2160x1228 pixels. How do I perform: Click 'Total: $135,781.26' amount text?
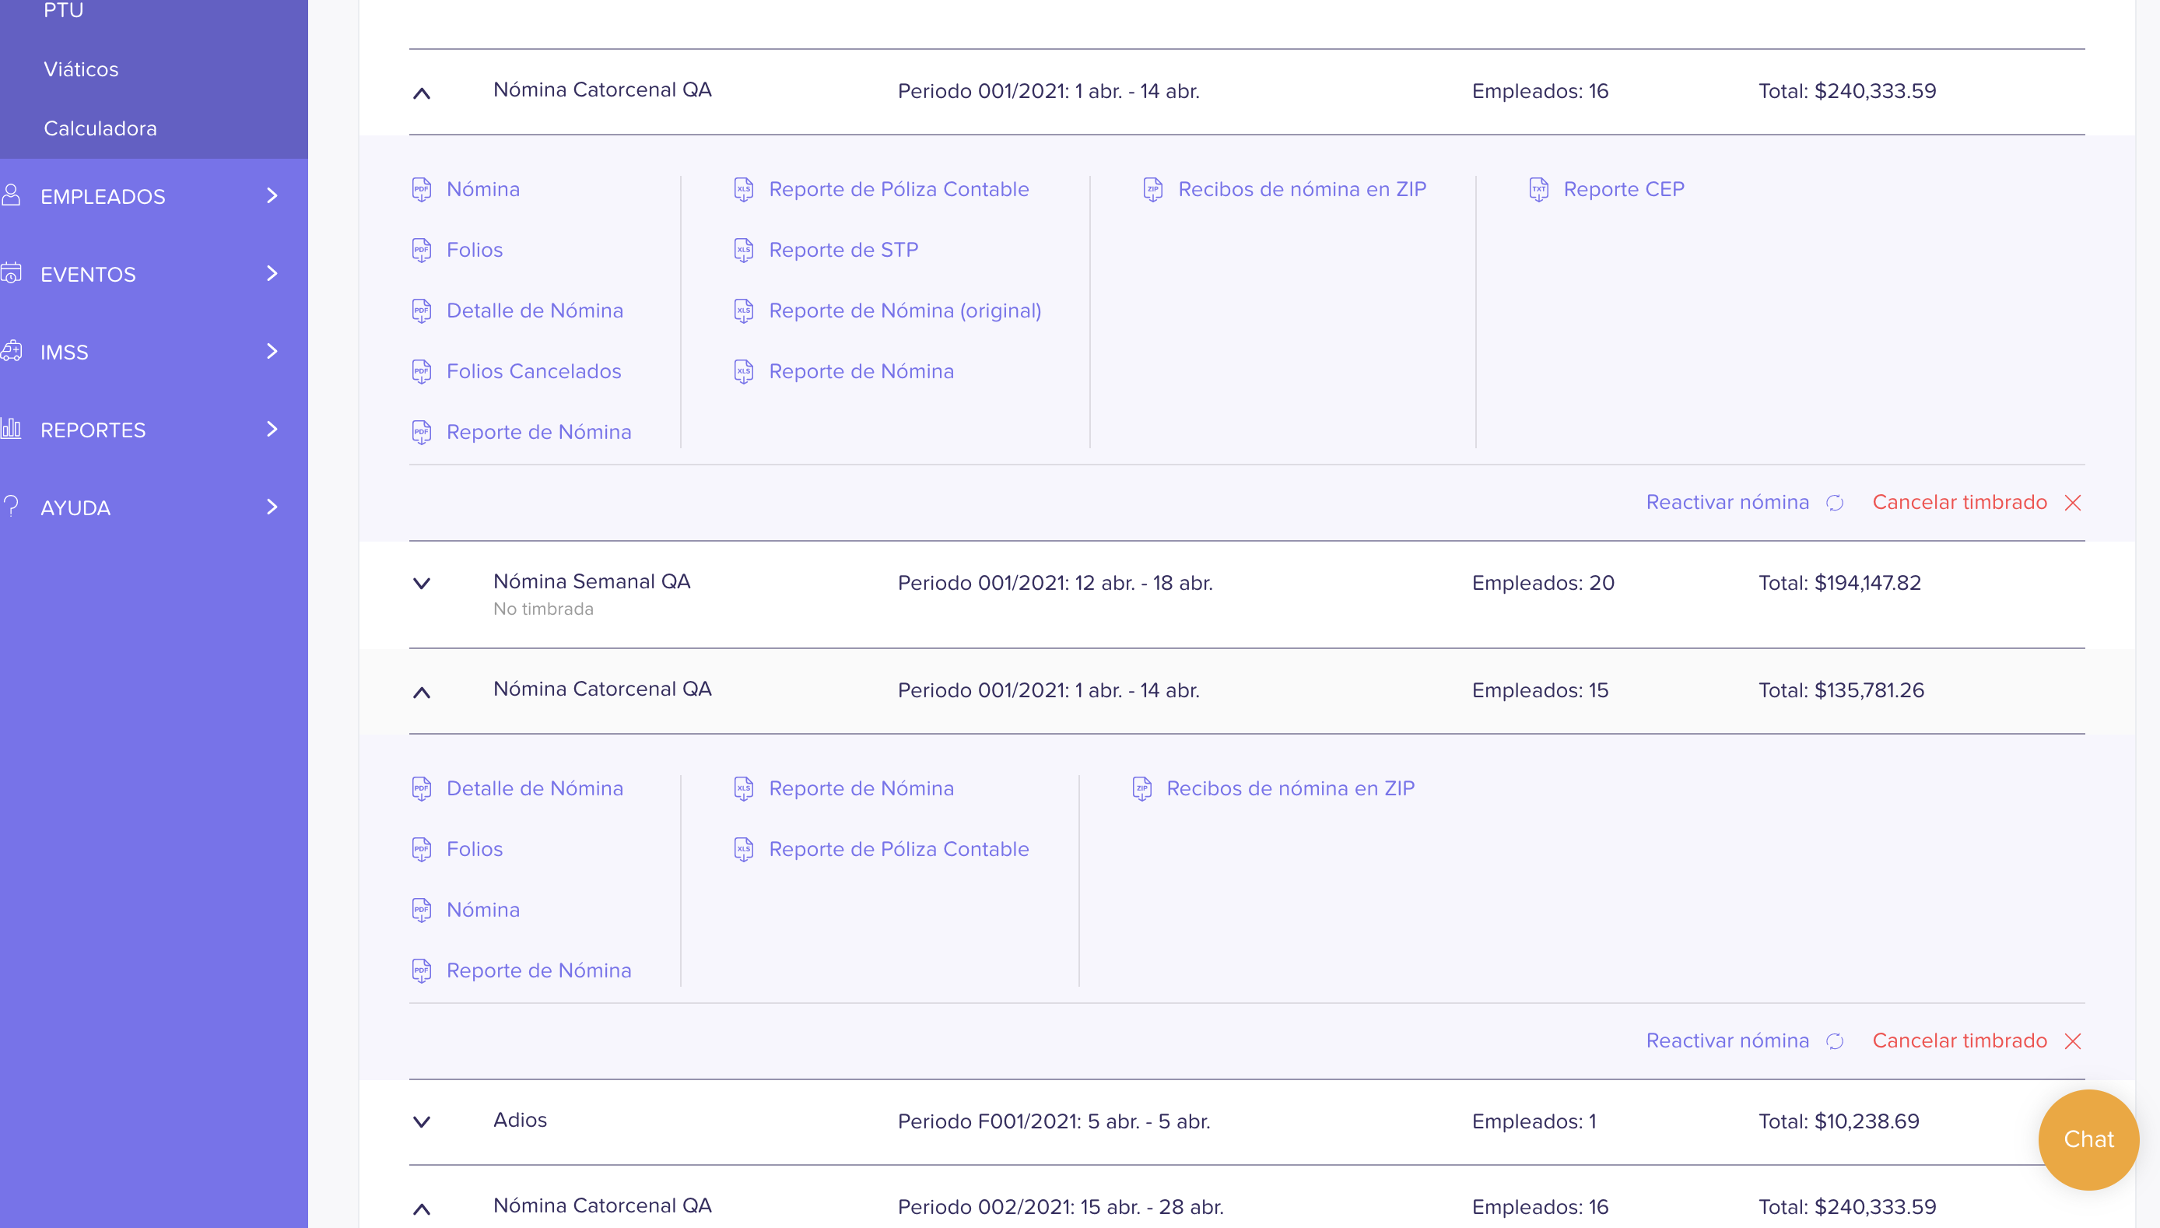[x=1841, y=690]
